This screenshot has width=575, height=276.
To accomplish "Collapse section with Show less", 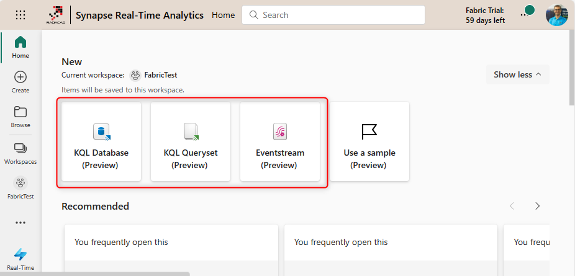I will 517,74.
